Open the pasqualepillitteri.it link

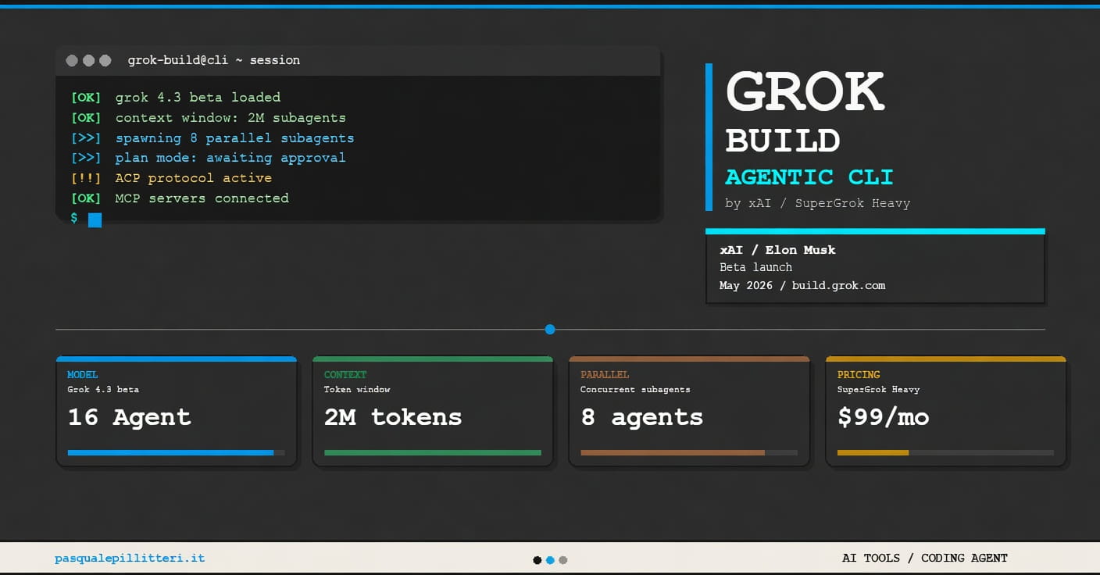coord(130,559)
